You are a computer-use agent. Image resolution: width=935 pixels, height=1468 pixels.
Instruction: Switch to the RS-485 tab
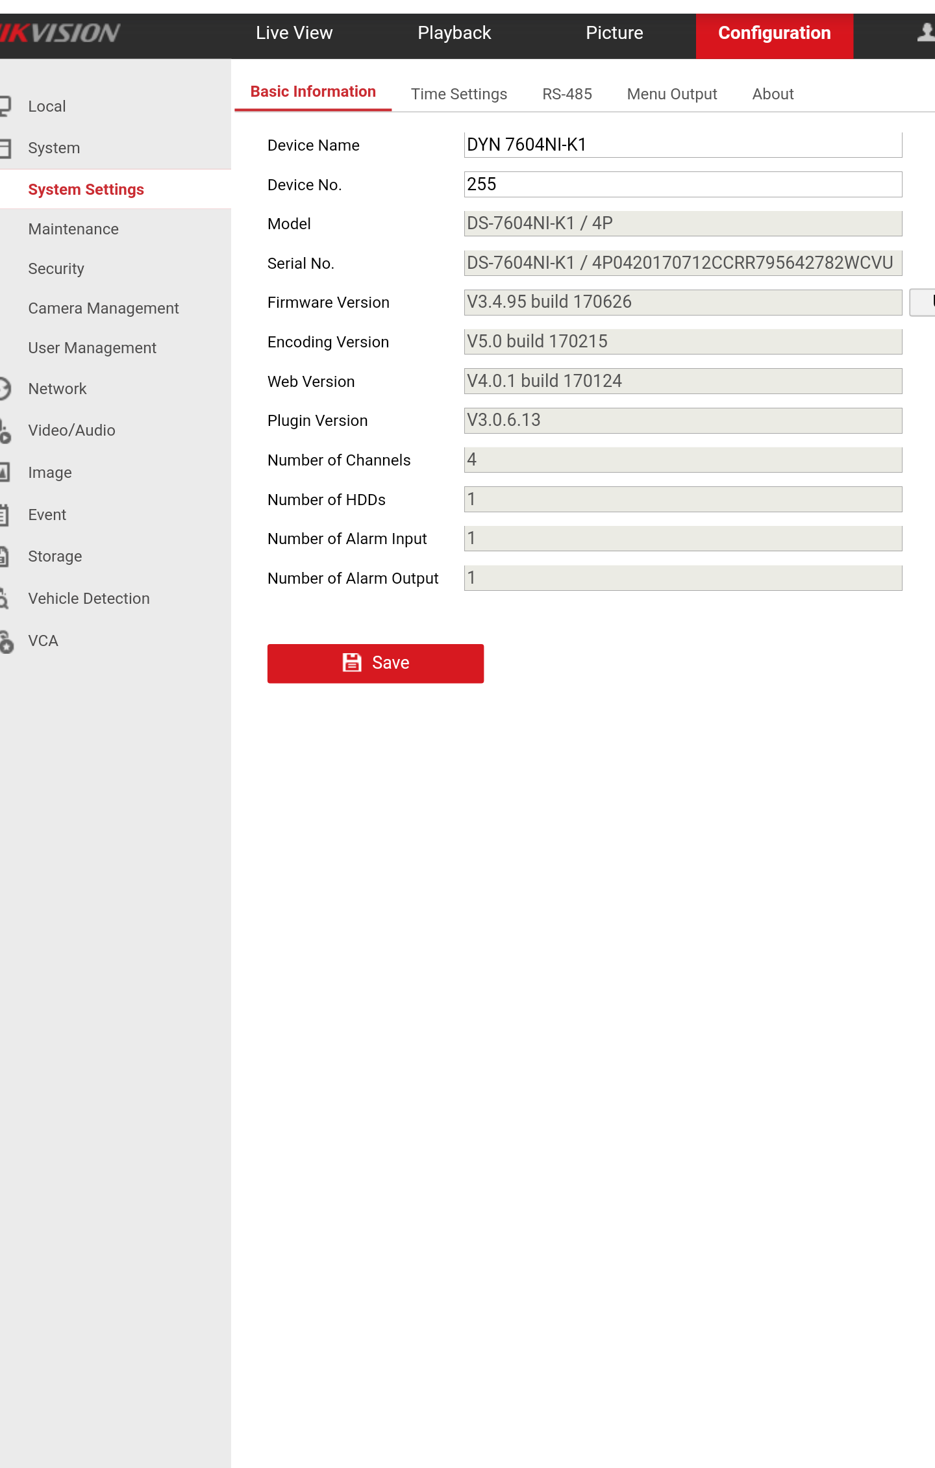[x=567, y=94]
